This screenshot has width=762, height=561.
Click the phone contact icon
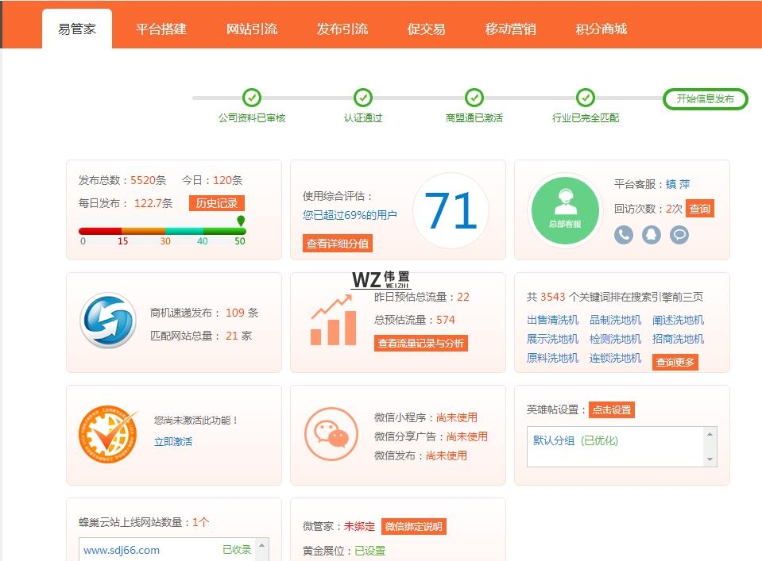pos(624,235)
